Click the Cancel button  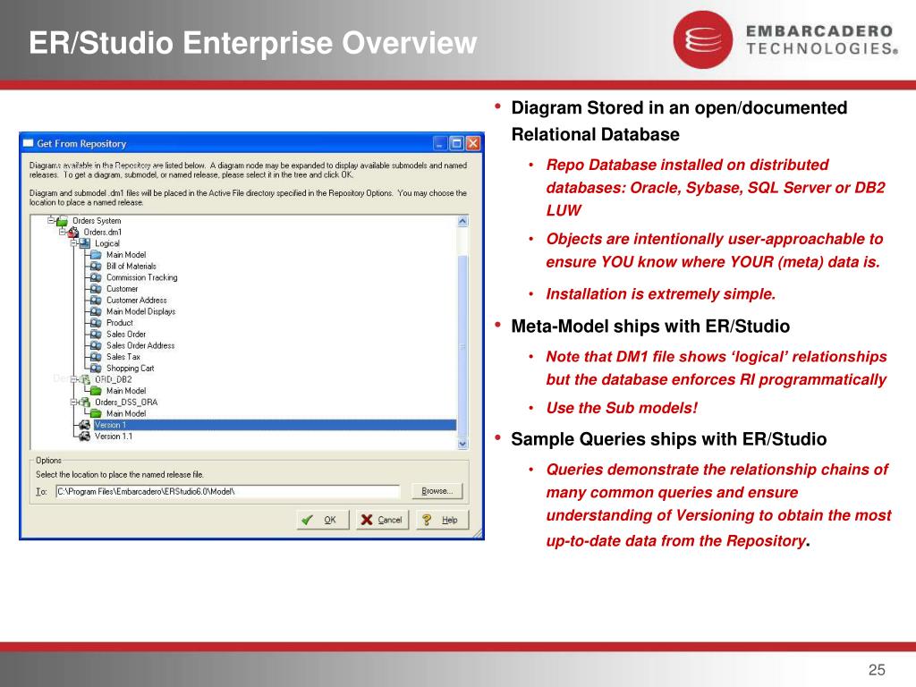tap(382, 520)
